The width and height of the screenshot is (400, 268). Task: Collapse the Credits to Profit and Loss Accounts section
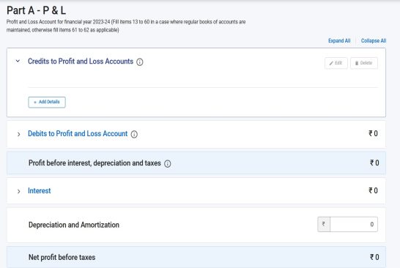[18, 62]
